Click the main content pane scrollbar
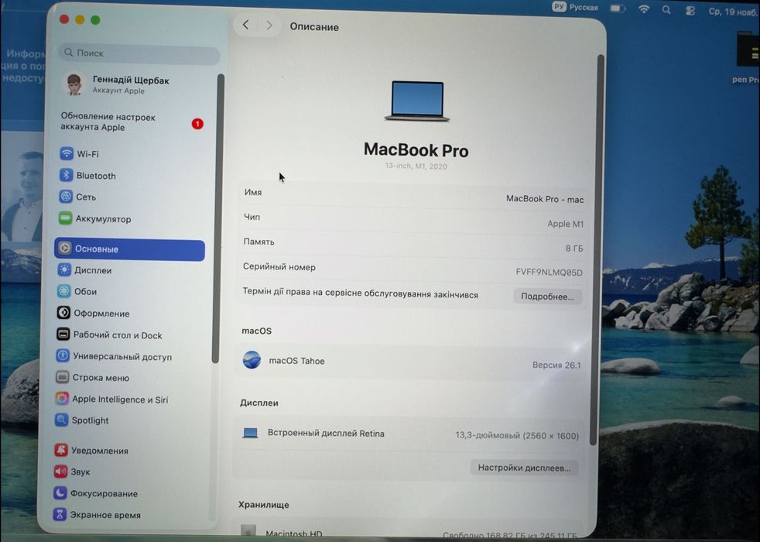The width and height of the screenshot is (760, 542). [x=597, y=249]
